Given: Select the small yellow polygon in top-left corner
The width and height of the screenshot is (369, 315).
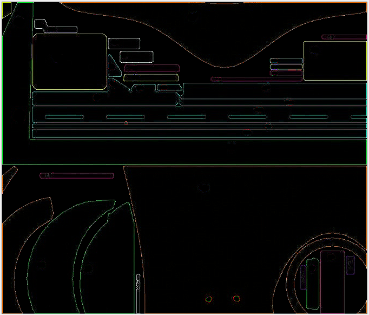Looking at the screenshot, I should pyautogui.click(x=6, y=10).
